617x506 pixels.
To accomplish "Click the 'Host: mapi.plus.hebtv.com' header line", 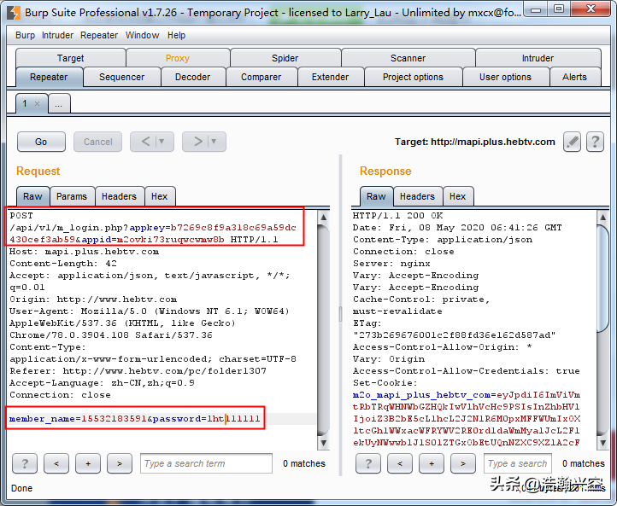I will 85,252.
